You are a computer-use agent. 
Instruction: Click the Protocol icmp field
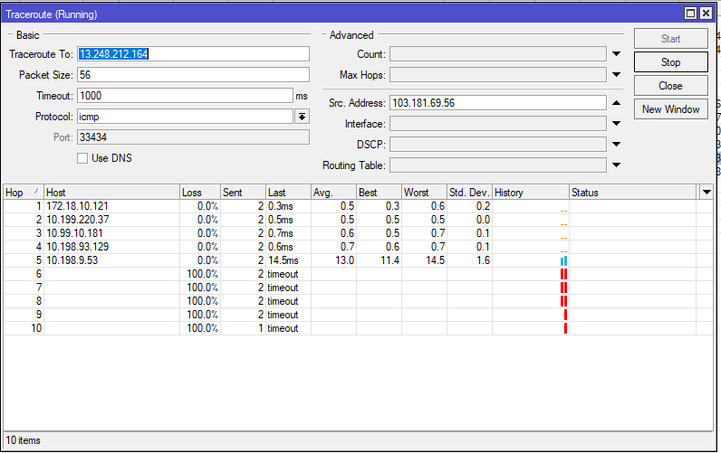185,117
